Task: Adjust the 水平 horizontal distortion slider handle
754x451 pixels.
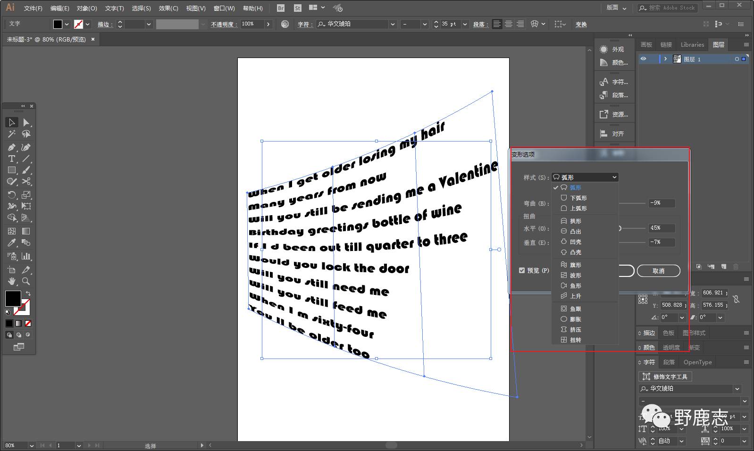Action: tap(620, 228)
